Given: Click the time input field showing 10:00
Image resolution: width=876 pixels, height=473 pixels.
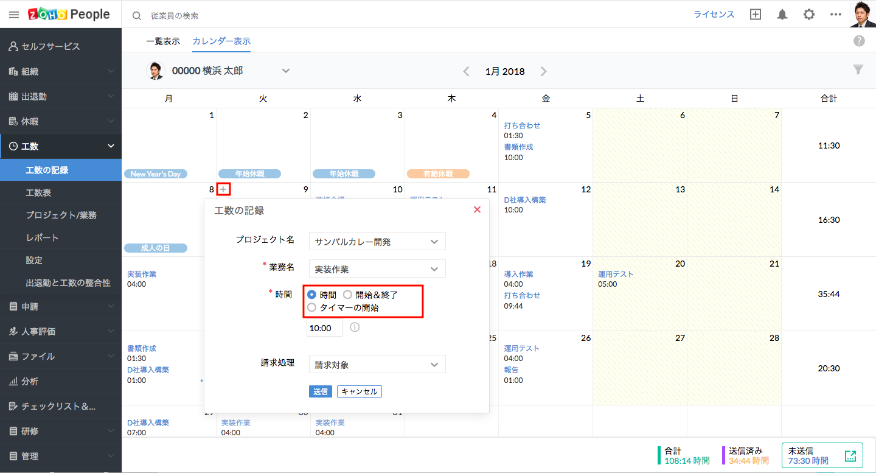Looking at the screenshot, I should 324,328.
